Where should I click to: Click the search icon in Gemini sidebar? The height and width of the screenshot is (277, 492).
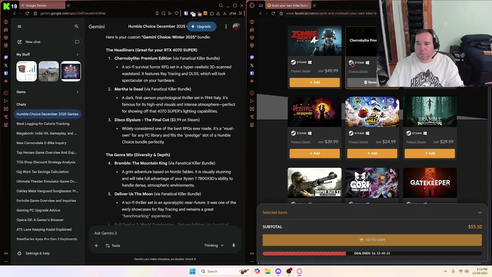tap(76, 27)
